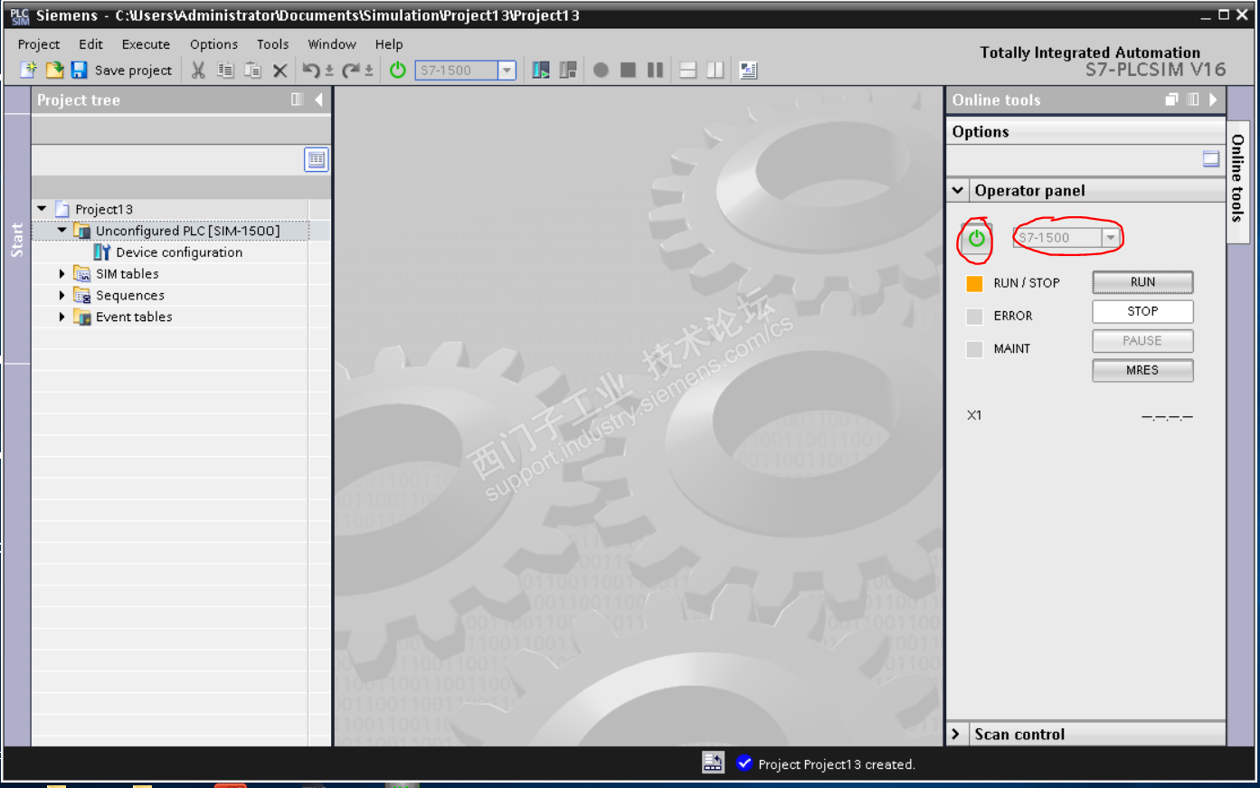Open an existing project from the toolbar
The image size is (1260, 788).
(x=54, y=70)
